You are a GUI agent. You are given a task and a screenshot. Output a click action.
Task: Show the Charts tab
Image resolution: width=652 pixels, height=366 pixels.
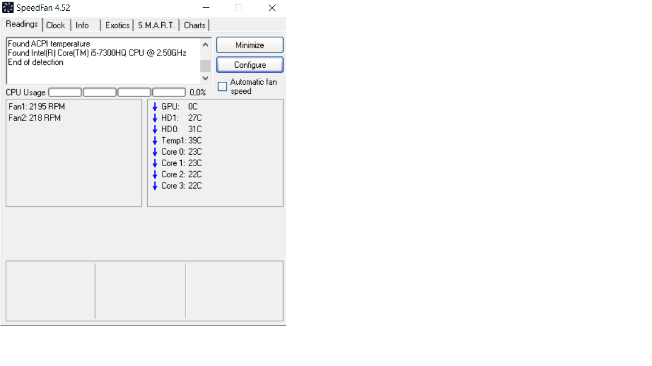195,25
